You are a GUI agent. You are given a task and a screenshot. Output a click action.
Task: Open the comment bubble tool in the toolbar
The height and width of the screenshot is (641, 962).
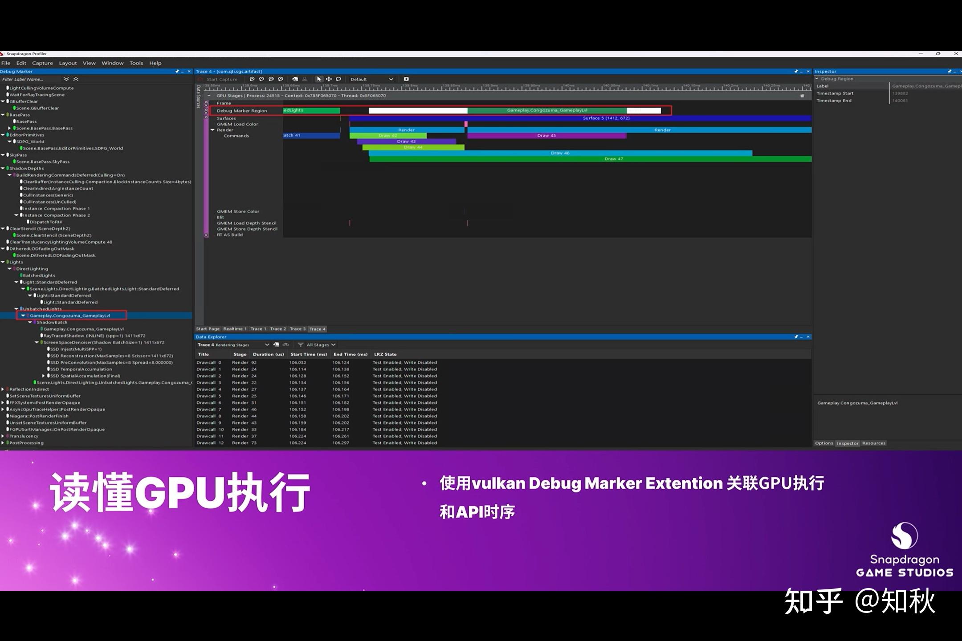(x=338, y=79)
